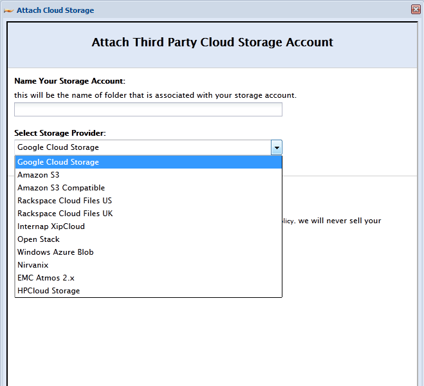
Task: Select EMC Atmos 2.x option
Action: (149, 278)
